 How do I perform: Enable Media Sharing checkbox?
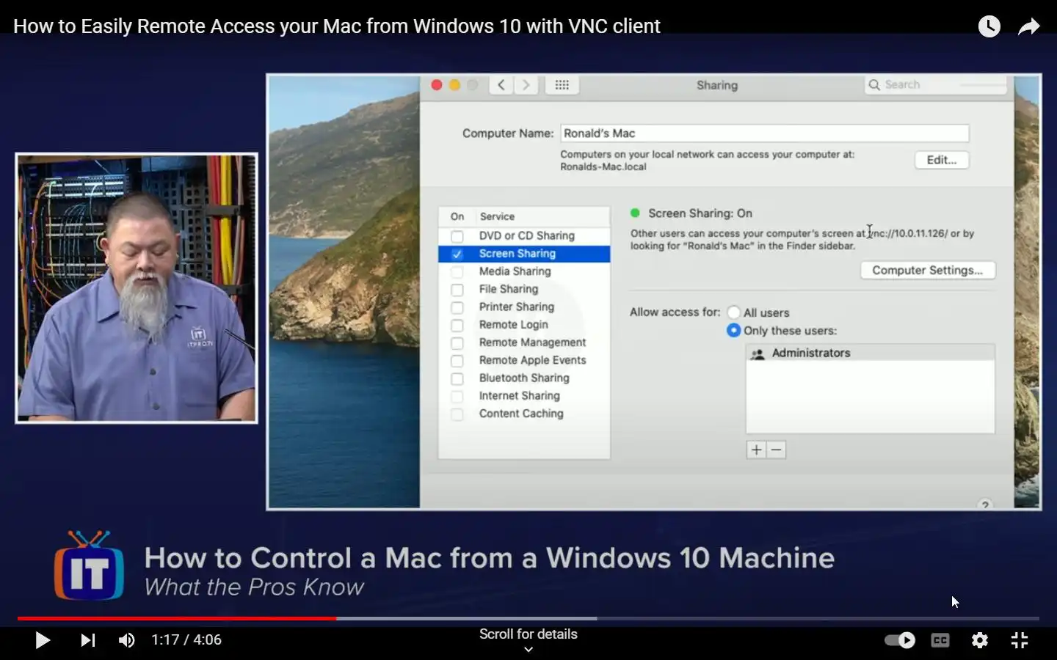pyautogui.click(x=457, y=271)
